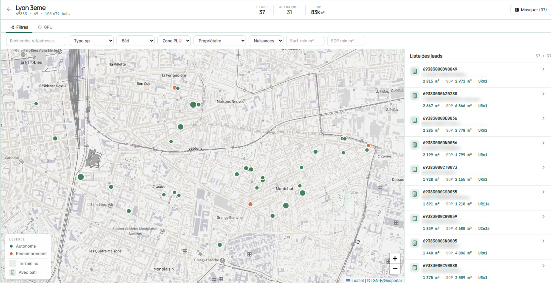The height and width of the screenshot is (283, 551).
Task: Open lead 69383000CT0073
Action: 478,173
